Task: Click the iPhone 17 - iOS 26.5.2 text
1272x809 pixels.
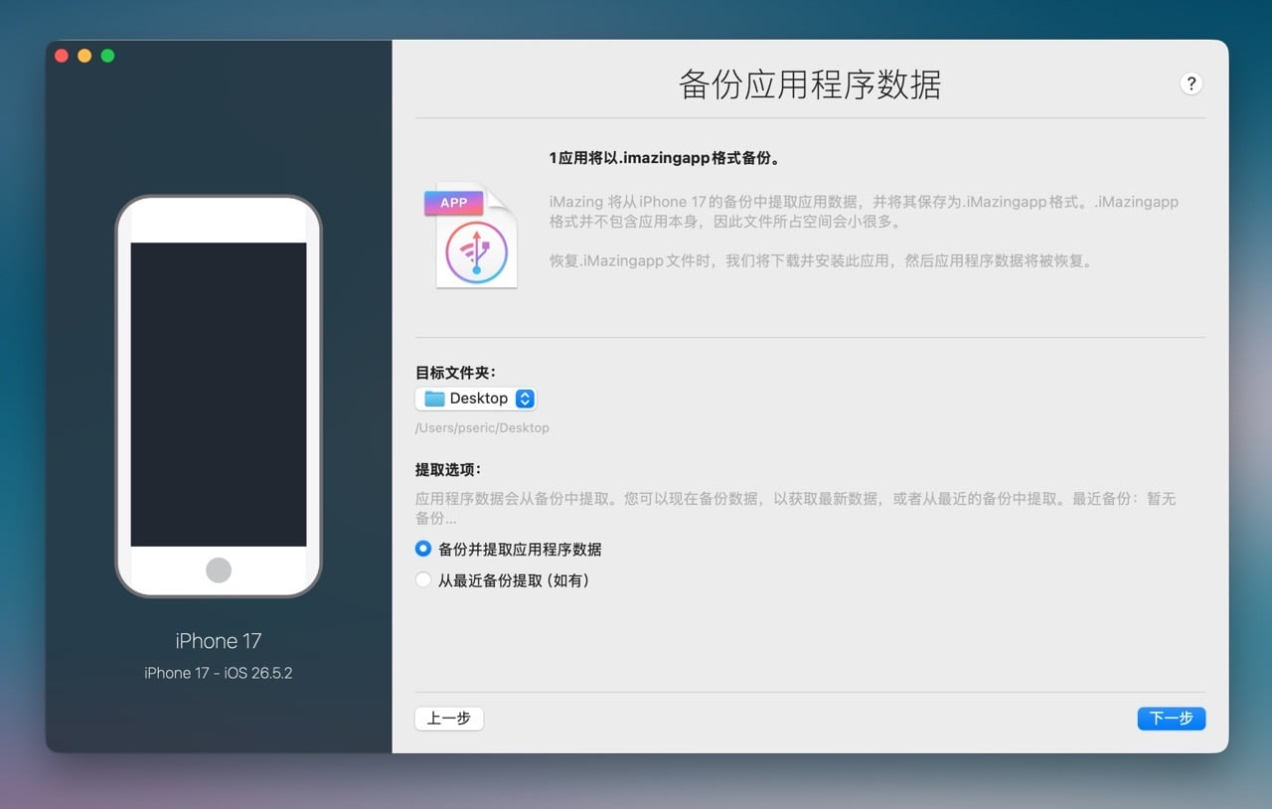Action: tap(219, 673)
